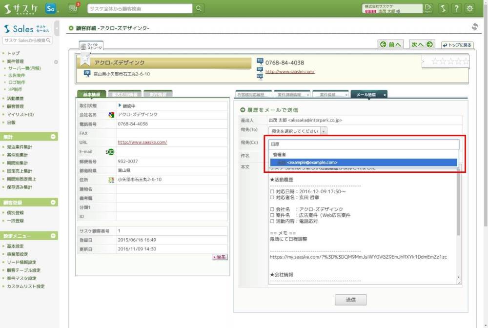Open the Sa app switcher dropdown
The image size is (488, 328).
coord(51,8)
